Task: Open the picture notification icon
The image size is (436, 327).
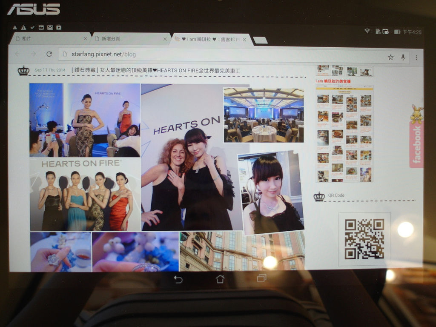Action: (41, 27)
